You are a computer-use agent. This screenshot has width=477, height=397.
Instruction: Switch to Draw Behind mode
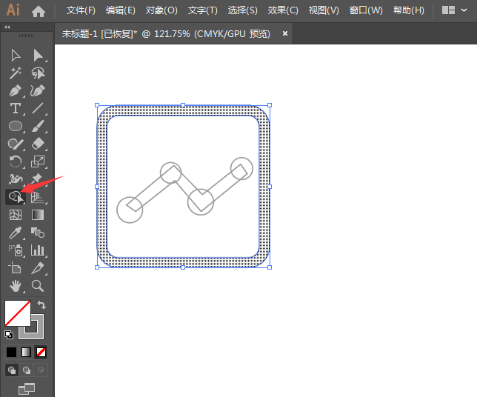point(27,370)
